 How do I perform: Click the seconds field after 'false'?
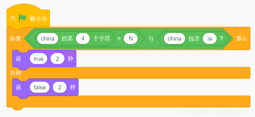point(60,87)
